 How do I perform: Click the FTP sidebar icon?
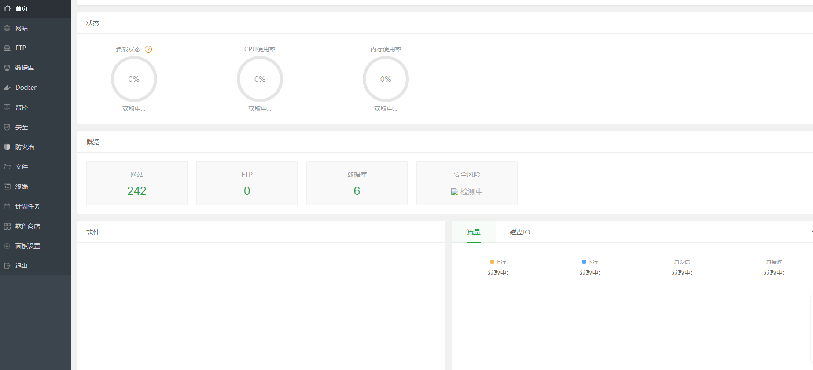point(7,48)
